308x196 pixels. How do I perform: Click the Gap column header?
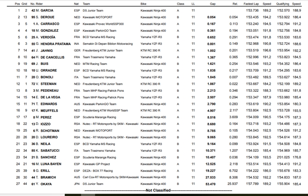click(212, 4)
